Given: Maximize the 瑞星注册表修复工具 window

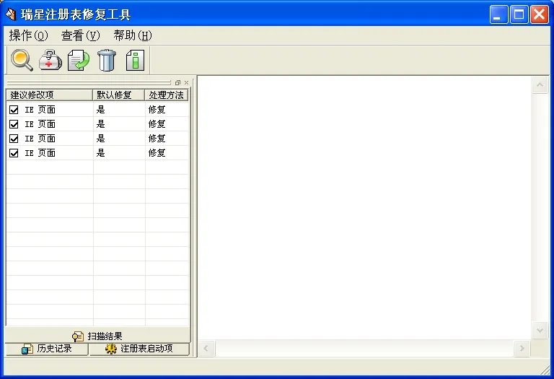Looking at the screenshot, I should pos(519,14).
